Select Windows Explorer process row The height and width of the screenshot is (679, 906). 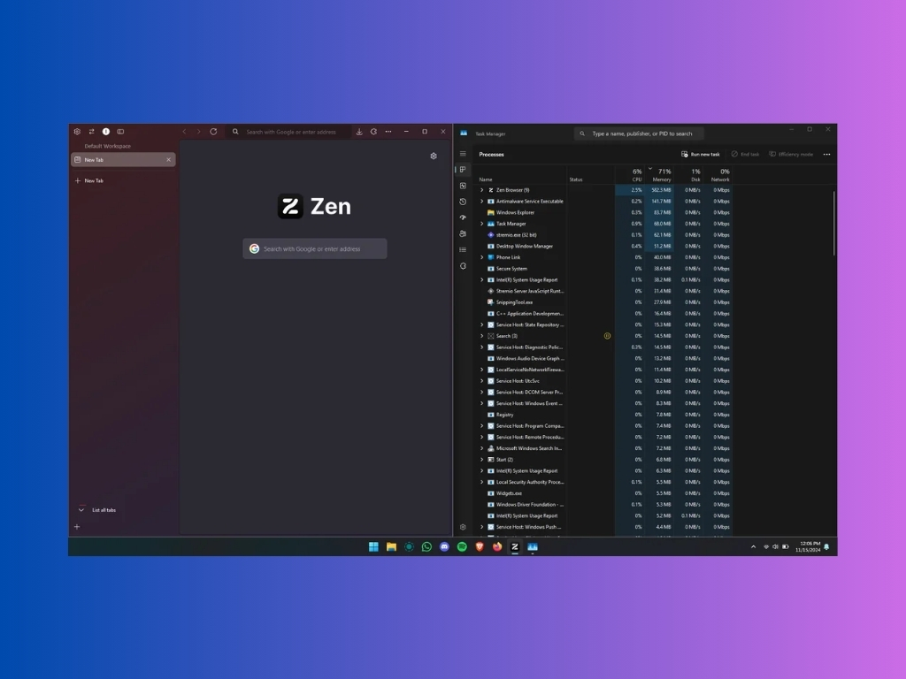click(604, 212)
